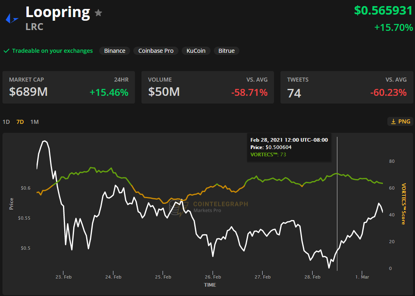The image size is (415, 296).
Task: Click the 23. Feb axis tick
Action: click(x=63, y=277)
